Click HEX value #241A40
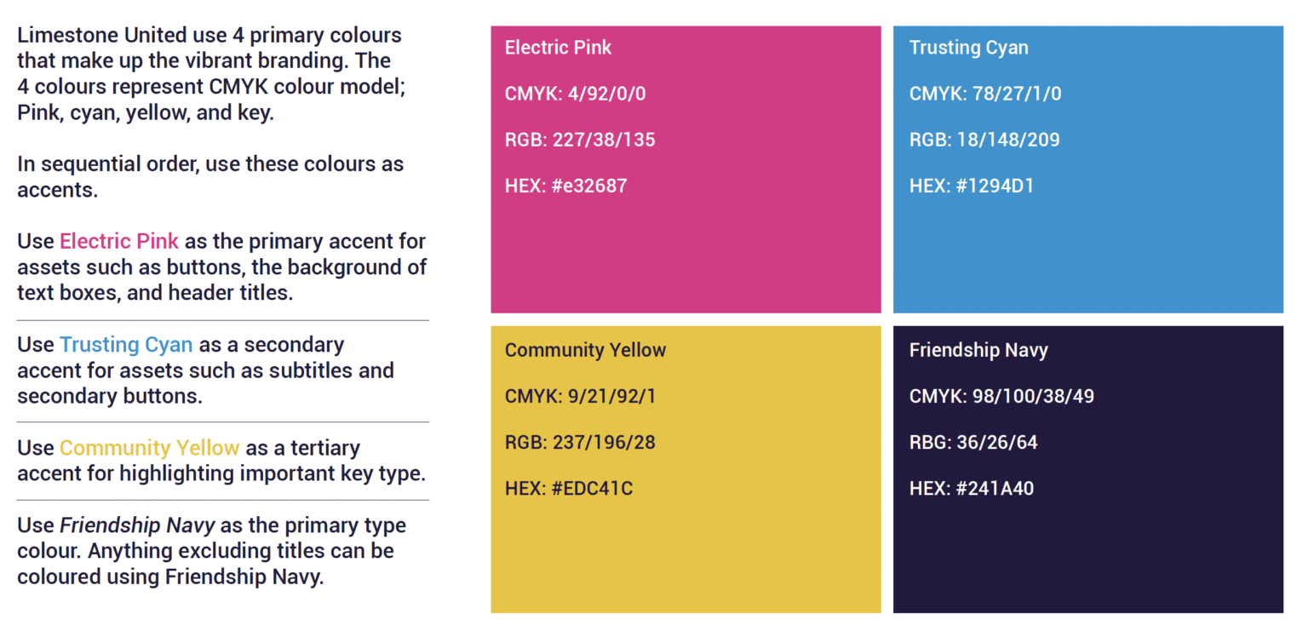 972,489
